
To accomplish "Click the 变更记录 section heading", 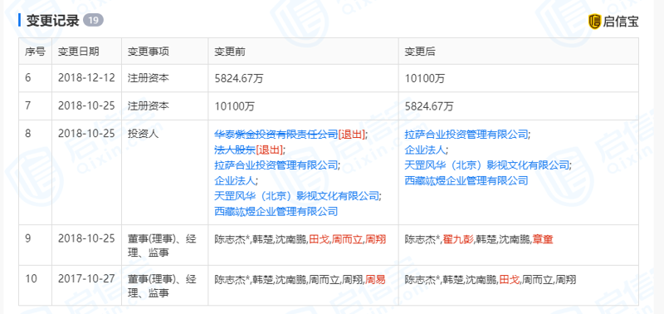I will click(x=53, y=20).
